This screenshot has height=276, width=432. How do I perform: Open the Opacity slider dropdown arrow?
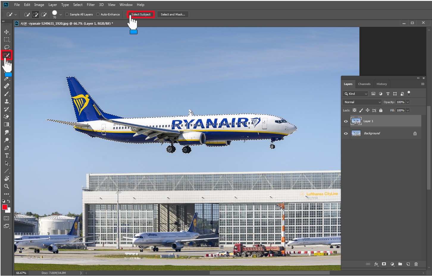click(408, 102)
